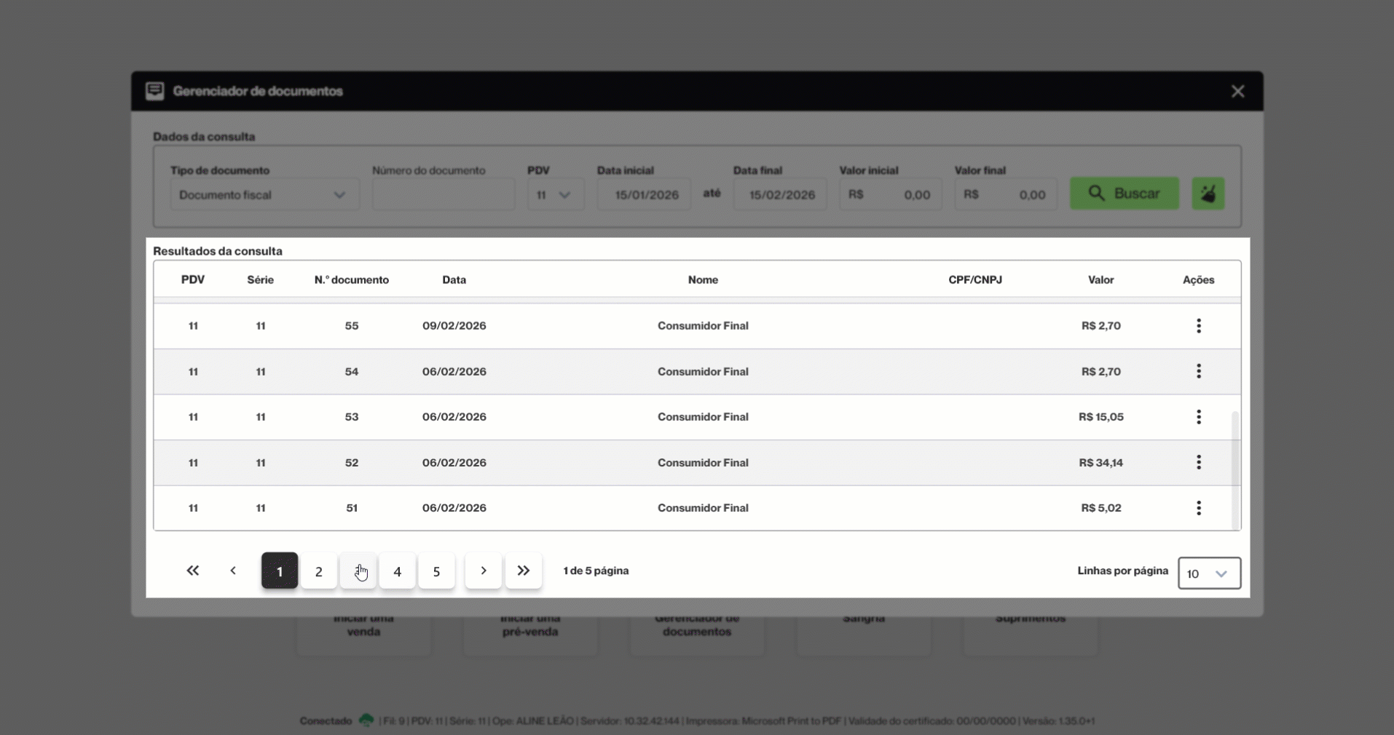Open the PDV selector dropdown
This screenshot has height=735, width=1394.
click(556, 195)
